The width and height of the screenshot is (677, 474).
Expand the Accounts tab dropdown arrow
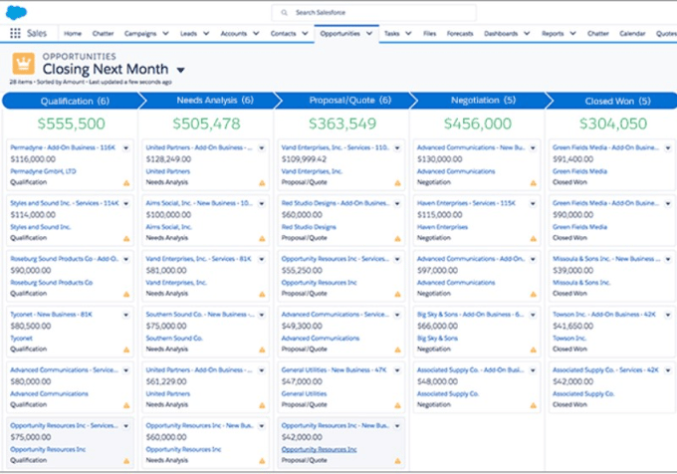click(x=256, y=33)
